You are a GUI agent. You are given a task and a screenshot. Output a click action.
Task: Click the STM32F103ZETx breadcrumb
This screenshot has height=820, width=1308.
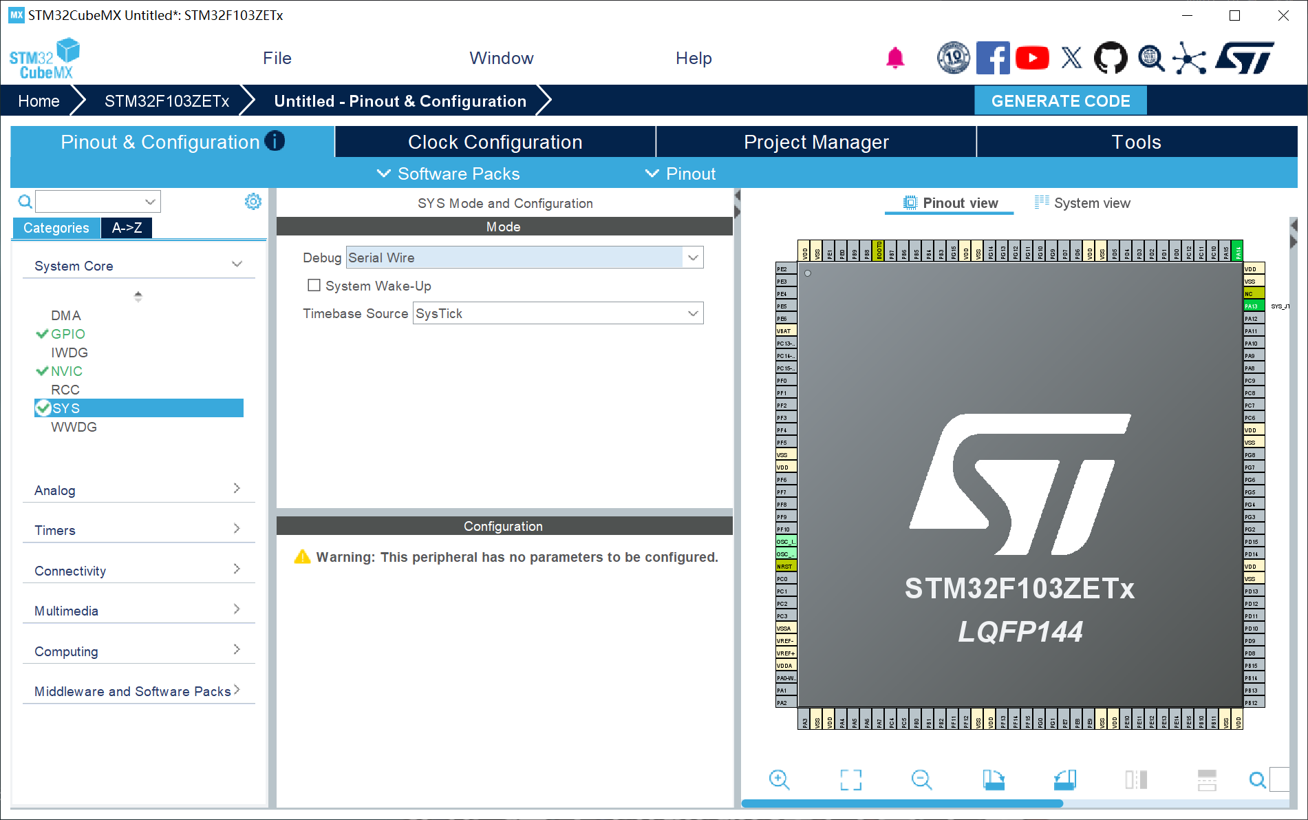[x=167, y=101]
